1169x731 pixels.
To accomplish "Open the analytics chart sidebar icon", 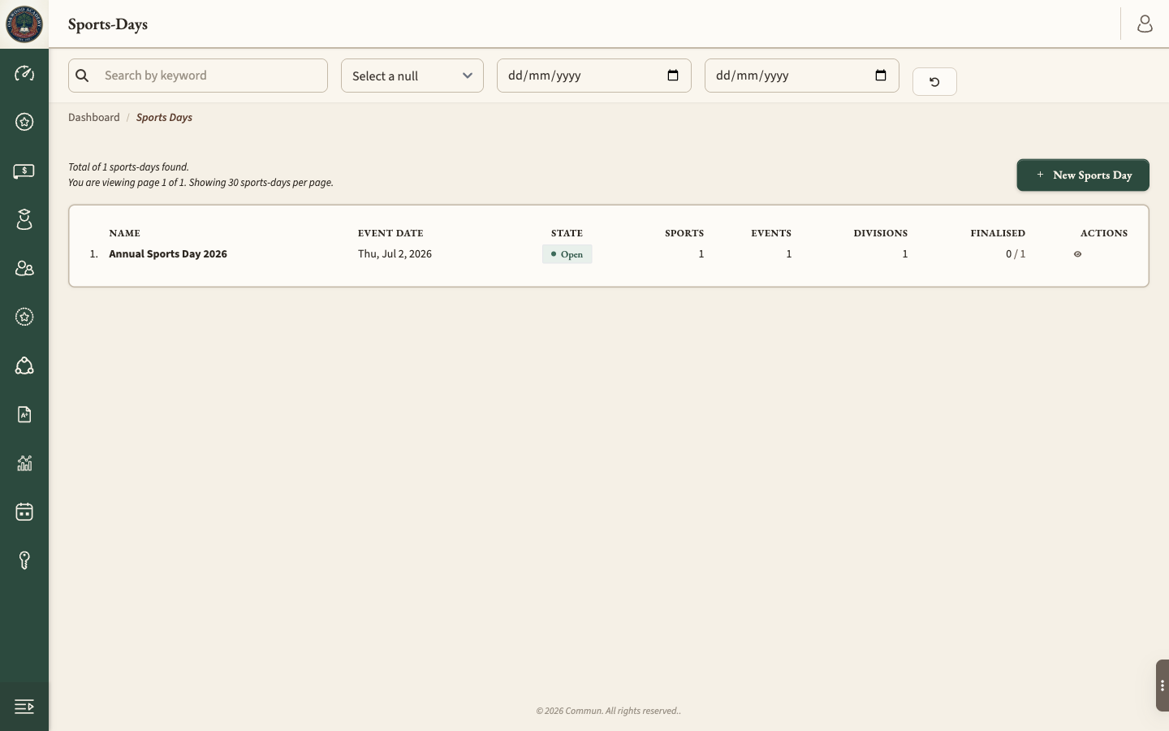I will coord(24,463).
